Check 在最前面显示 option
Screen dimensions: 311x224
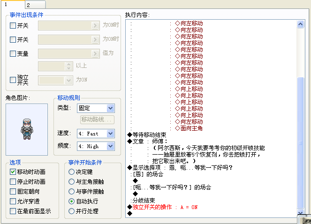coord(13,211)
